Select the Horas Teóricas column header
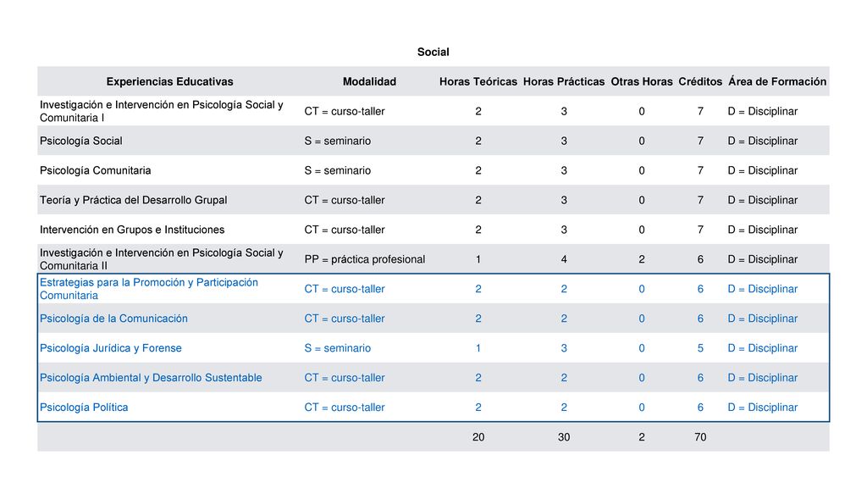 click(x=478, y=81)
